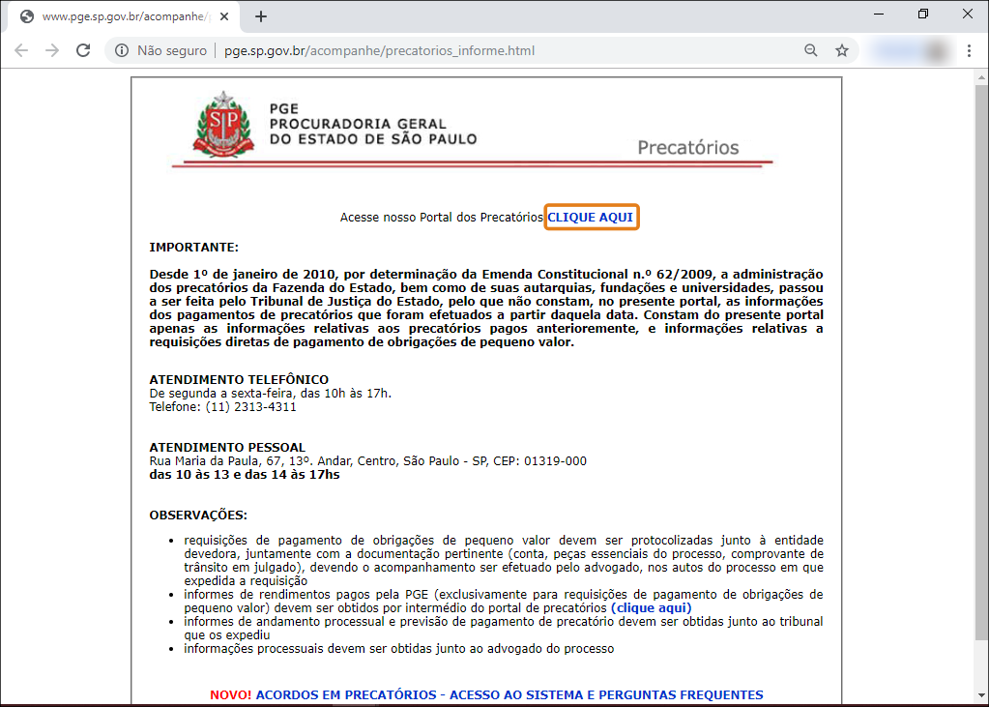Viewport: 989px width, 707px height.
Task: Click the scrollbar down arrow
Action: pyautogui.click(x=981, y=695)
